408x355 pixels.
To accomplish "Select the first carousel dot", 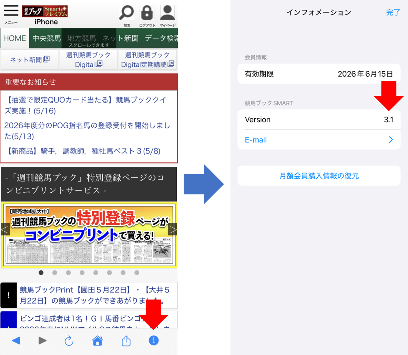I will [x=41, y=273].
